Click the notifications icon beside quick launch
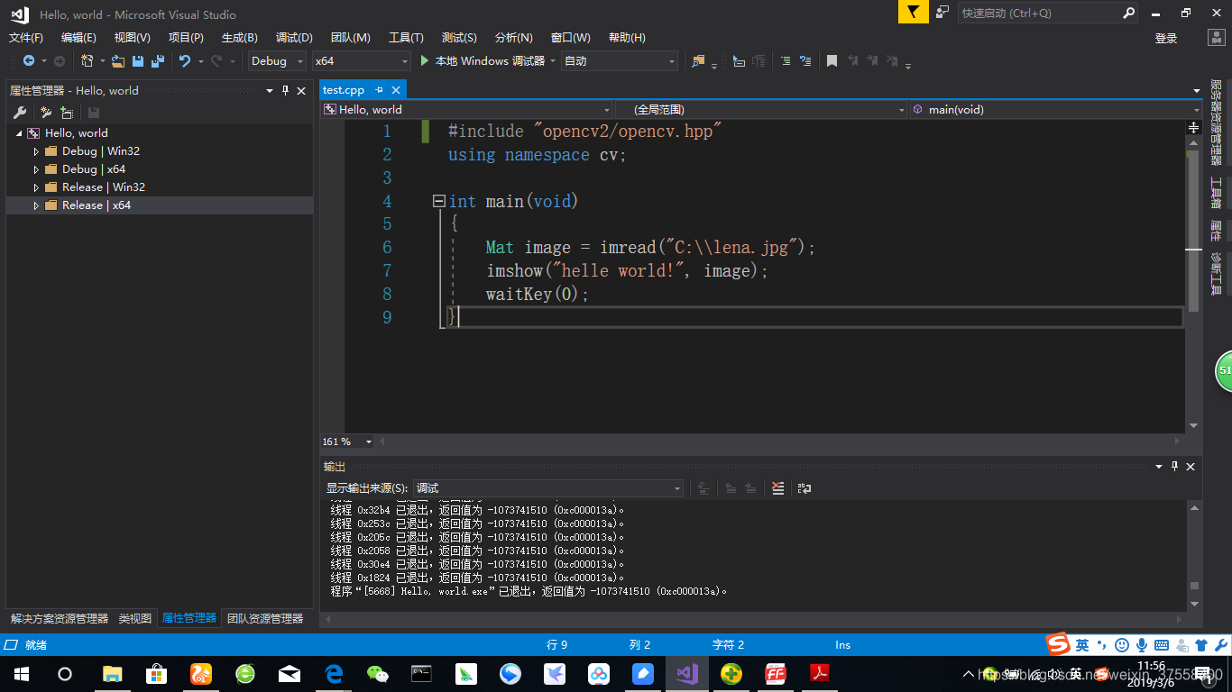This screenshot has height=692, width=1232. (942, 13)
